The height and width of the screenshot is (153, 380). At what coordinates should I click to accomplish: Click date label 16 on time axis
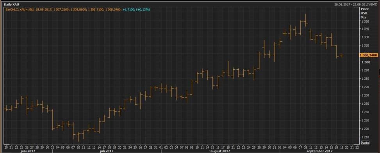[x=218, y=148]
